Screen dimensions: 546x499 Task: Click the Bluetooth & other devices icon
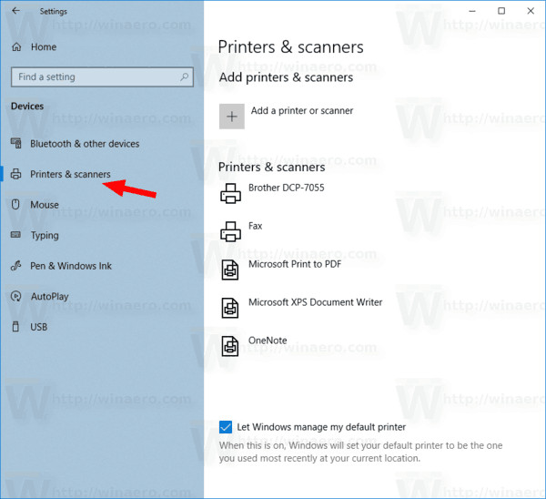[x=16, y=143]
